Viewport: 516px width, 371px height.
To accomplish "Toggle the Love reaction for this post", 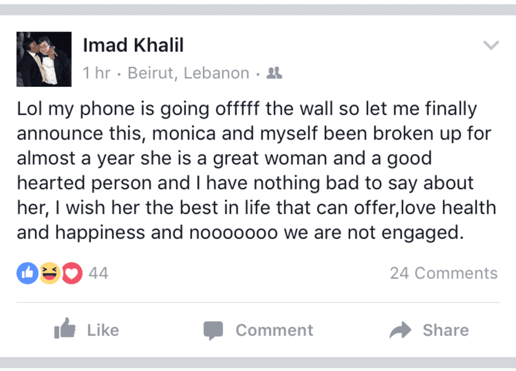I will click(72, 273).
